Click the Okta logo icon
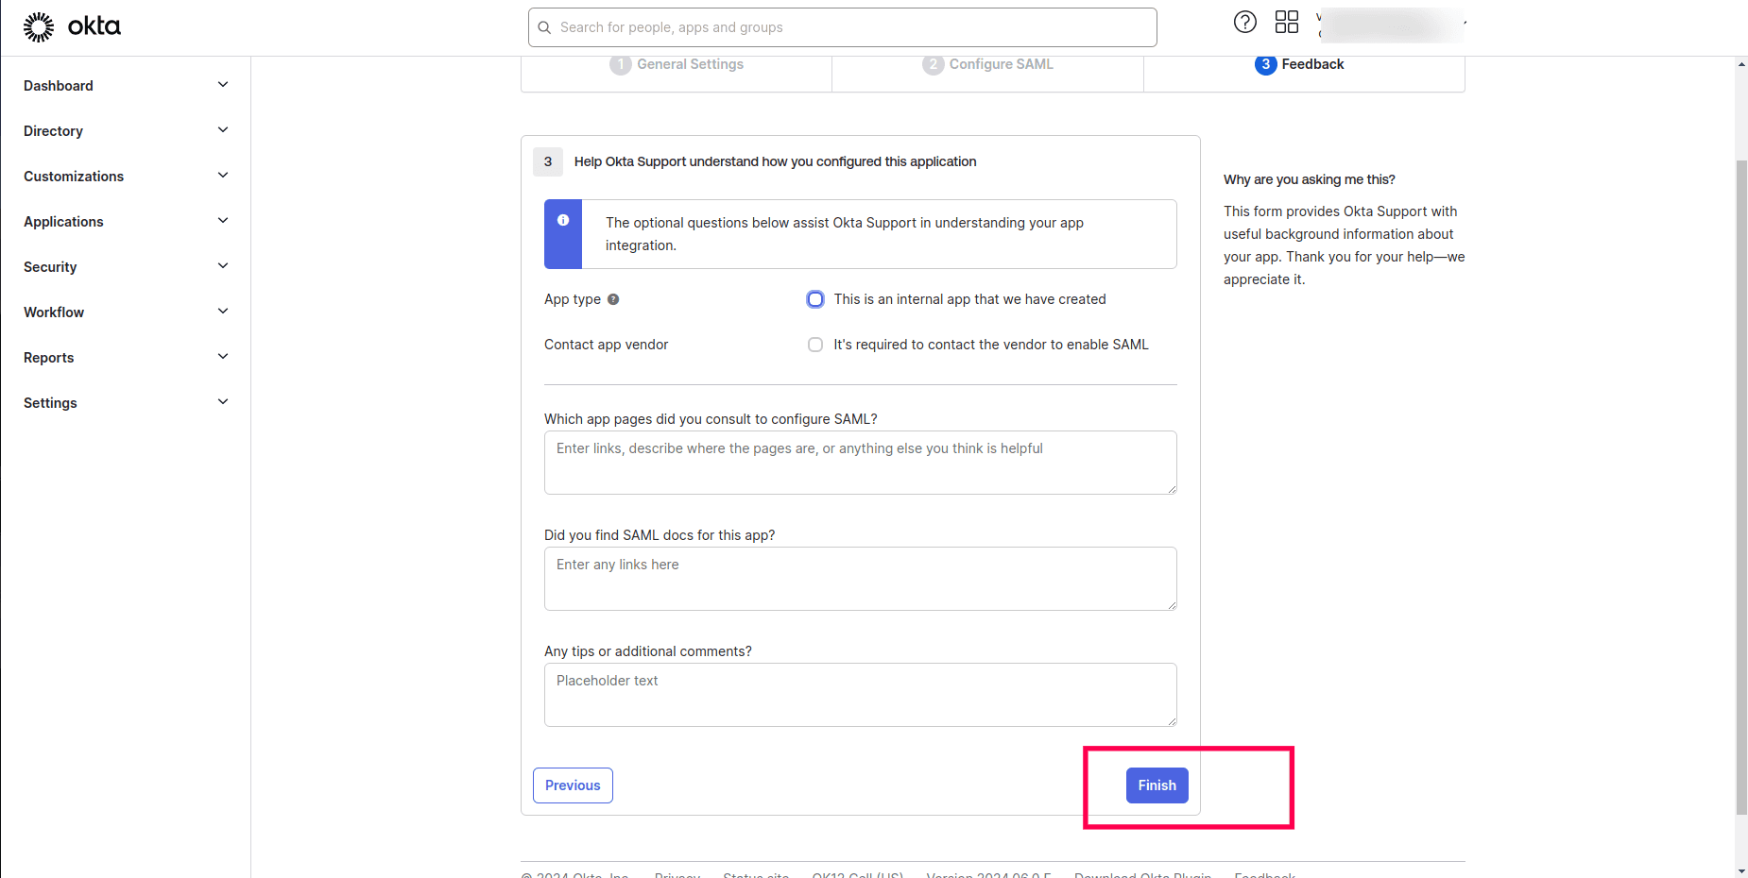 pos(39,27)
